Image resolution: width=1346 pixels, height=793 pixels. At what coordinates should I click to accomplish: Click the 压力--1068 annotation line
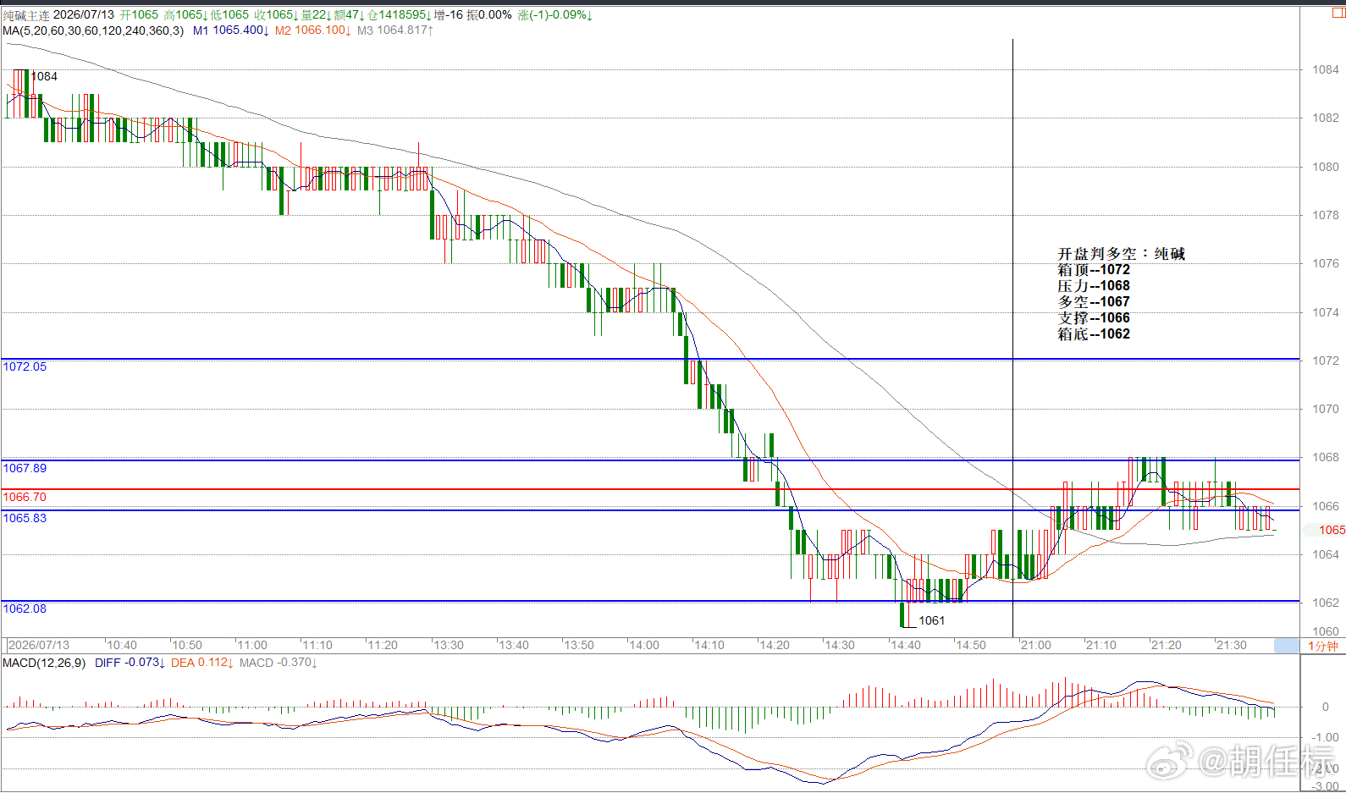click(x=1094, y=286)
